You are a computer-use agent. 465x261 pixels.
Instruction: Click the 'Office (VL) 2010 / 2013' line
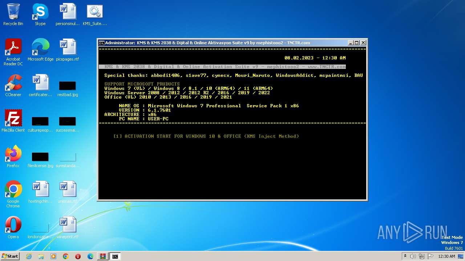click(x=168, y=97)
